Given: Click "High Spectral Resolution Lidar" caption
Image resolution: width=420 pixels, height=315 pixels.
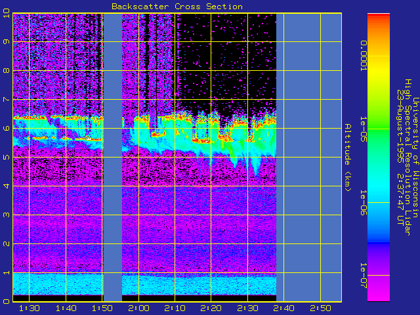Looking at the screenshot, I should tap(408, 157).
